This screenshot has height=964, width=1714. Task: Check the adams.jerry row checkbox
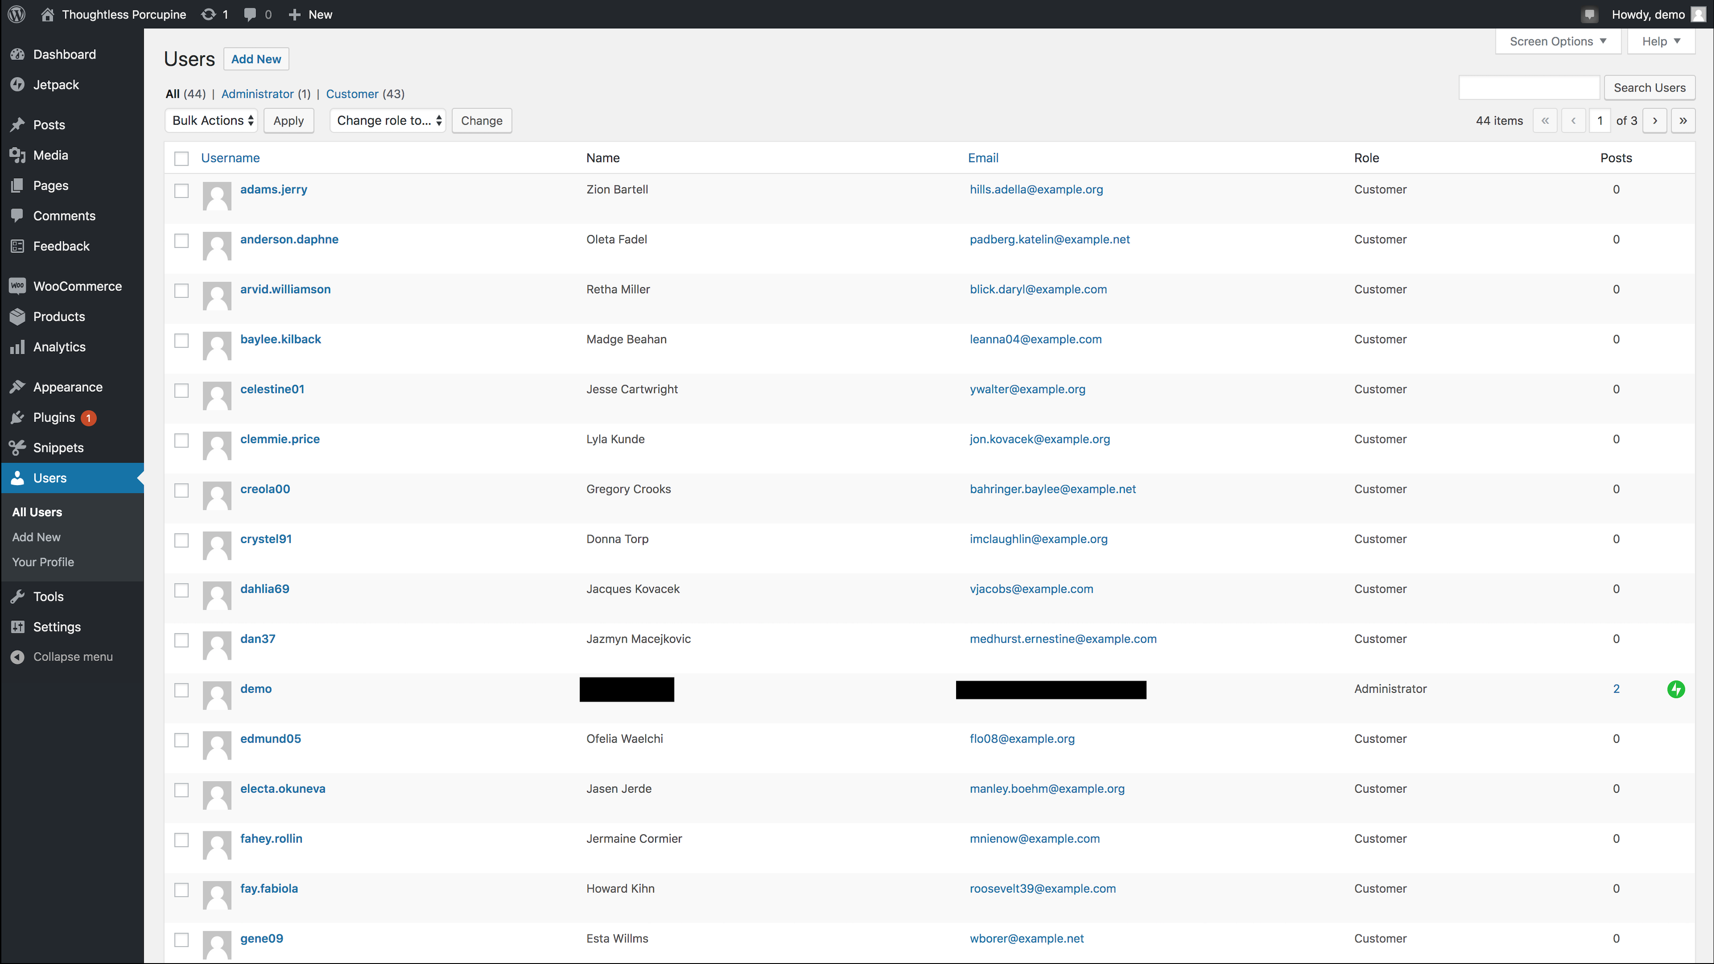182,191
